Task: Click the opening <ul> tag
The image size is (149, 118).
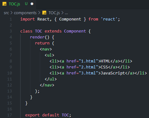Action: click(x=49, y=55)
